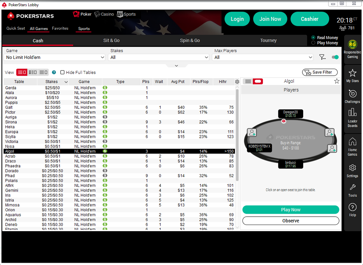Switch Algol preview to table view icon
363x265 pixels.
pos(258,81)
